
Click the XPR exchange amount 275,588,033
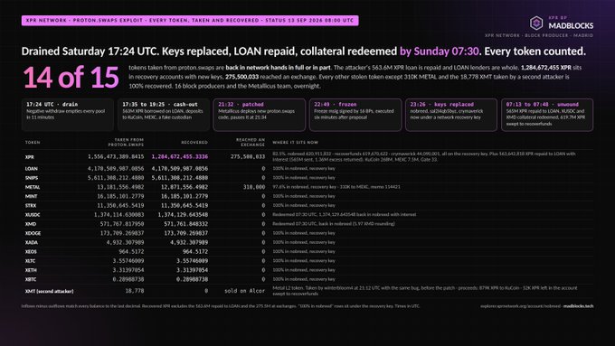[x=248, y=156]
